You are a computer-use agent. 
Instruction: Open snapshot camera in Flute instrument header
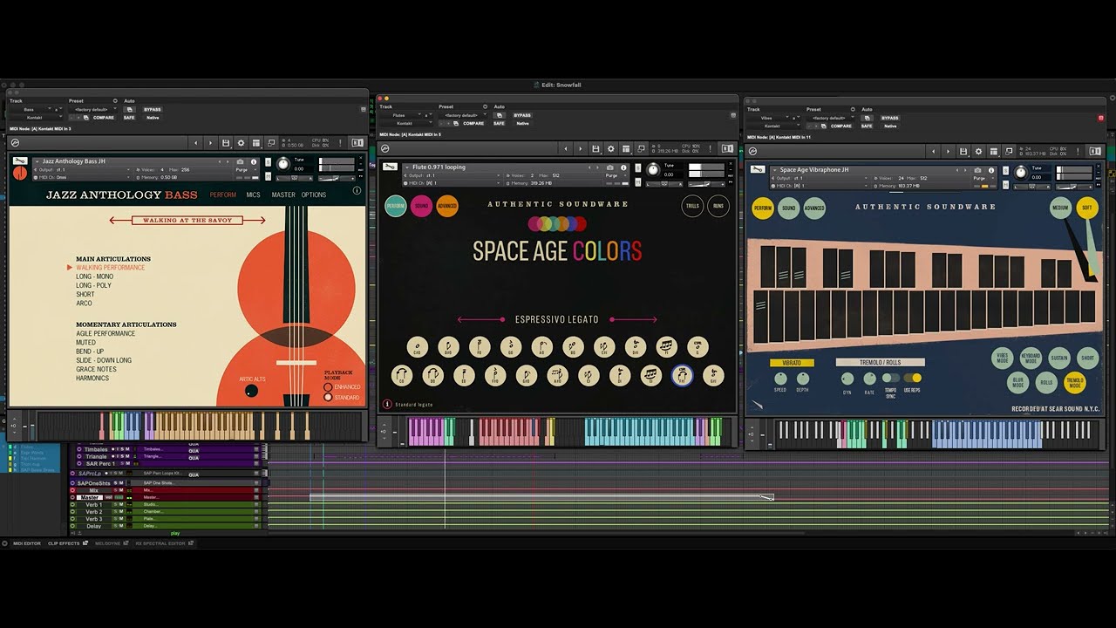[610, 167]
